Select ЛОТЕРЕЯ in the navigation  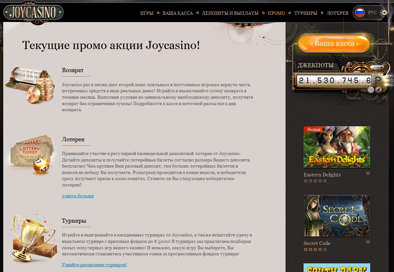(337, 13)
